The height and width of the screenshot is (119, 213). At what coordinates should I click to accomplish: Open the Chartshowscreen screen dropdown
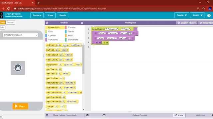pos(20,35)
